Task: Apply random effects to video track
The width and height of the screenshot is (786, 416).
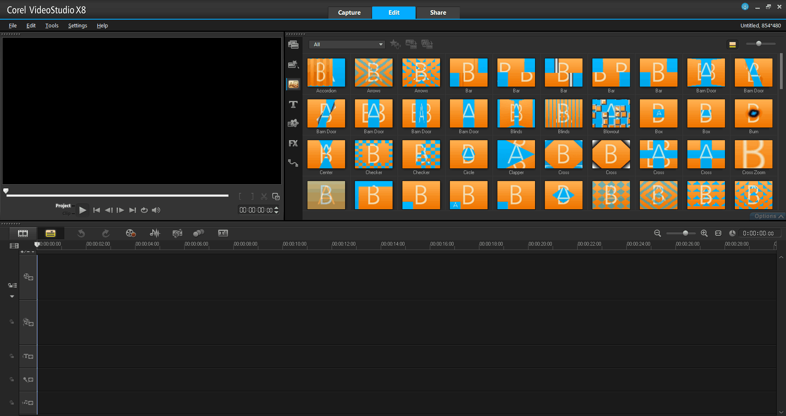Action: click(427, 44)
